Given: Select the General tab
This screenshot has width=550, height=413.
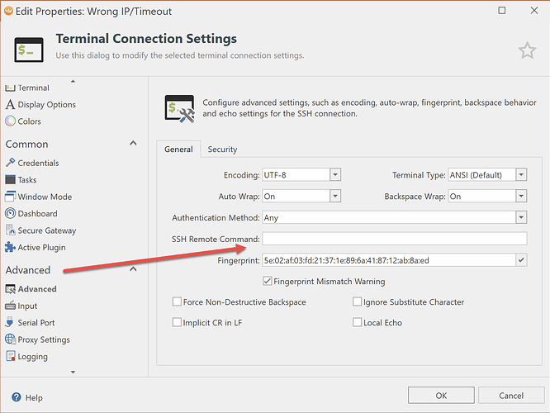Looking at the screenshot, I should tap(178, 150).
